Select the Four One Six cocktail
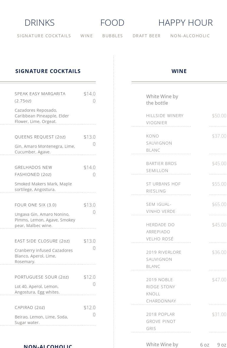Image resolution: width=227 pixels, height=348 pixels. pyautogui.click(x=35, y=205)
